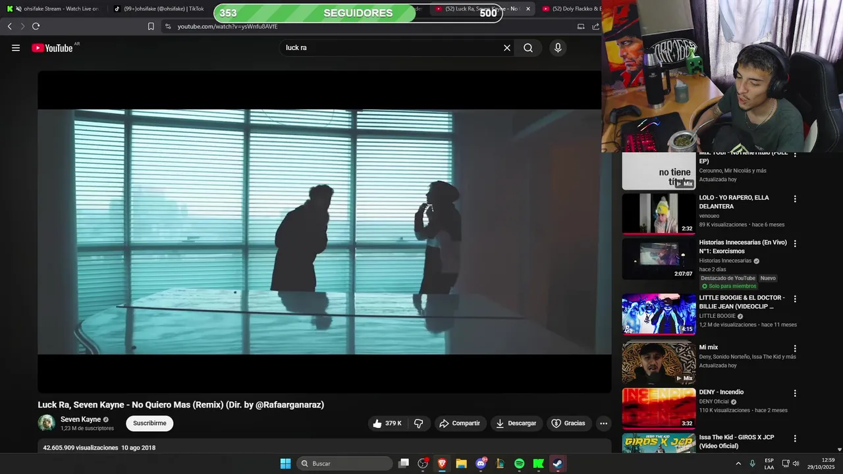Click 'Solo para miembros' badge

pos(729,286)
